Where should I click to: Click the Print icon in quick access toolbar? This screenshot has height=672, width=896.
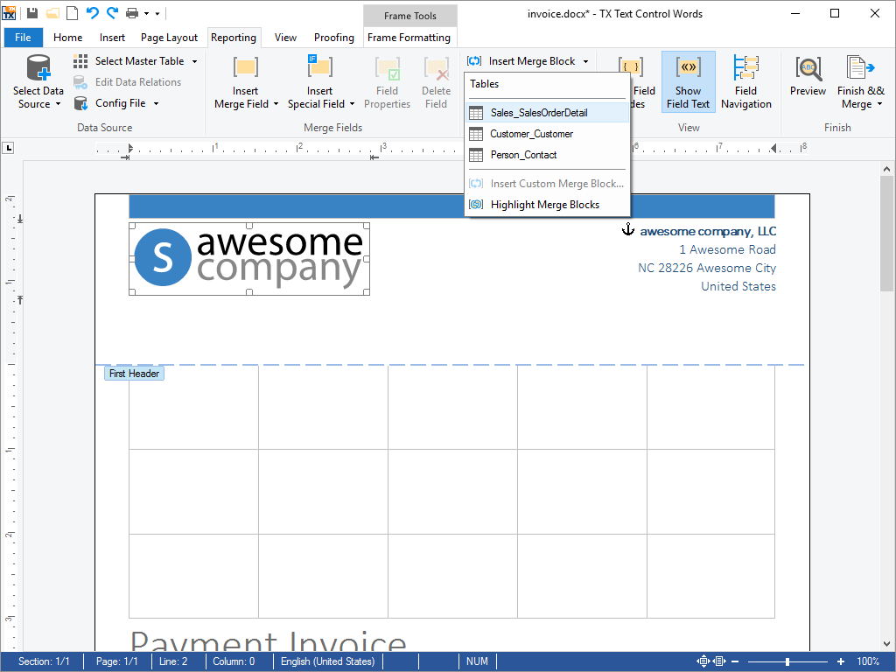(x=132, y=13)
